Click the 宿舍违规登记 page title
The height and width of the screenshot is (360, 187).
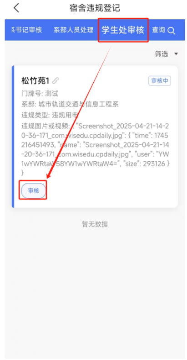pos(95,8)
